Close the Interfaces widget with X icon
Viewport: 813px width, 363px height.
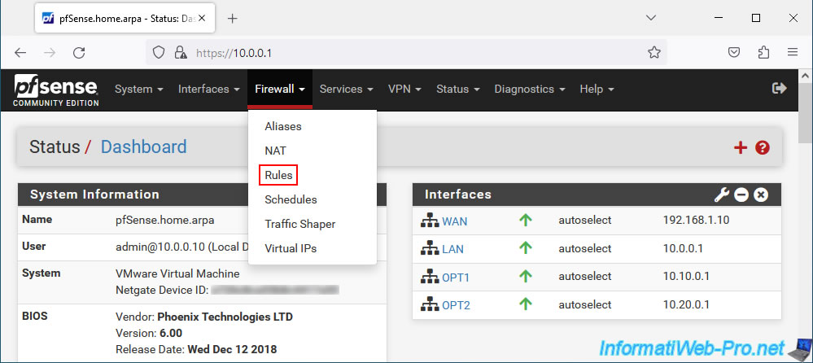click(761, 195)
